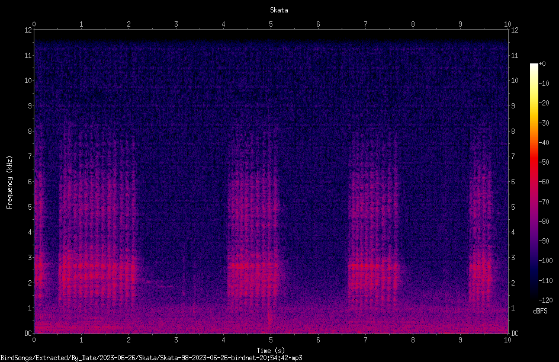The image size is (559, 362).
Task: Click the '-120' colorbar label
Action: [545, 300]
